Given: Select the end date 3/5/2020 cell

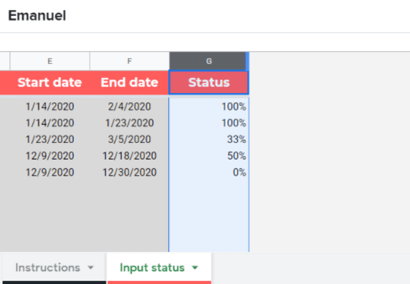Looking at the screenshot, I should (x=129, y=139).
